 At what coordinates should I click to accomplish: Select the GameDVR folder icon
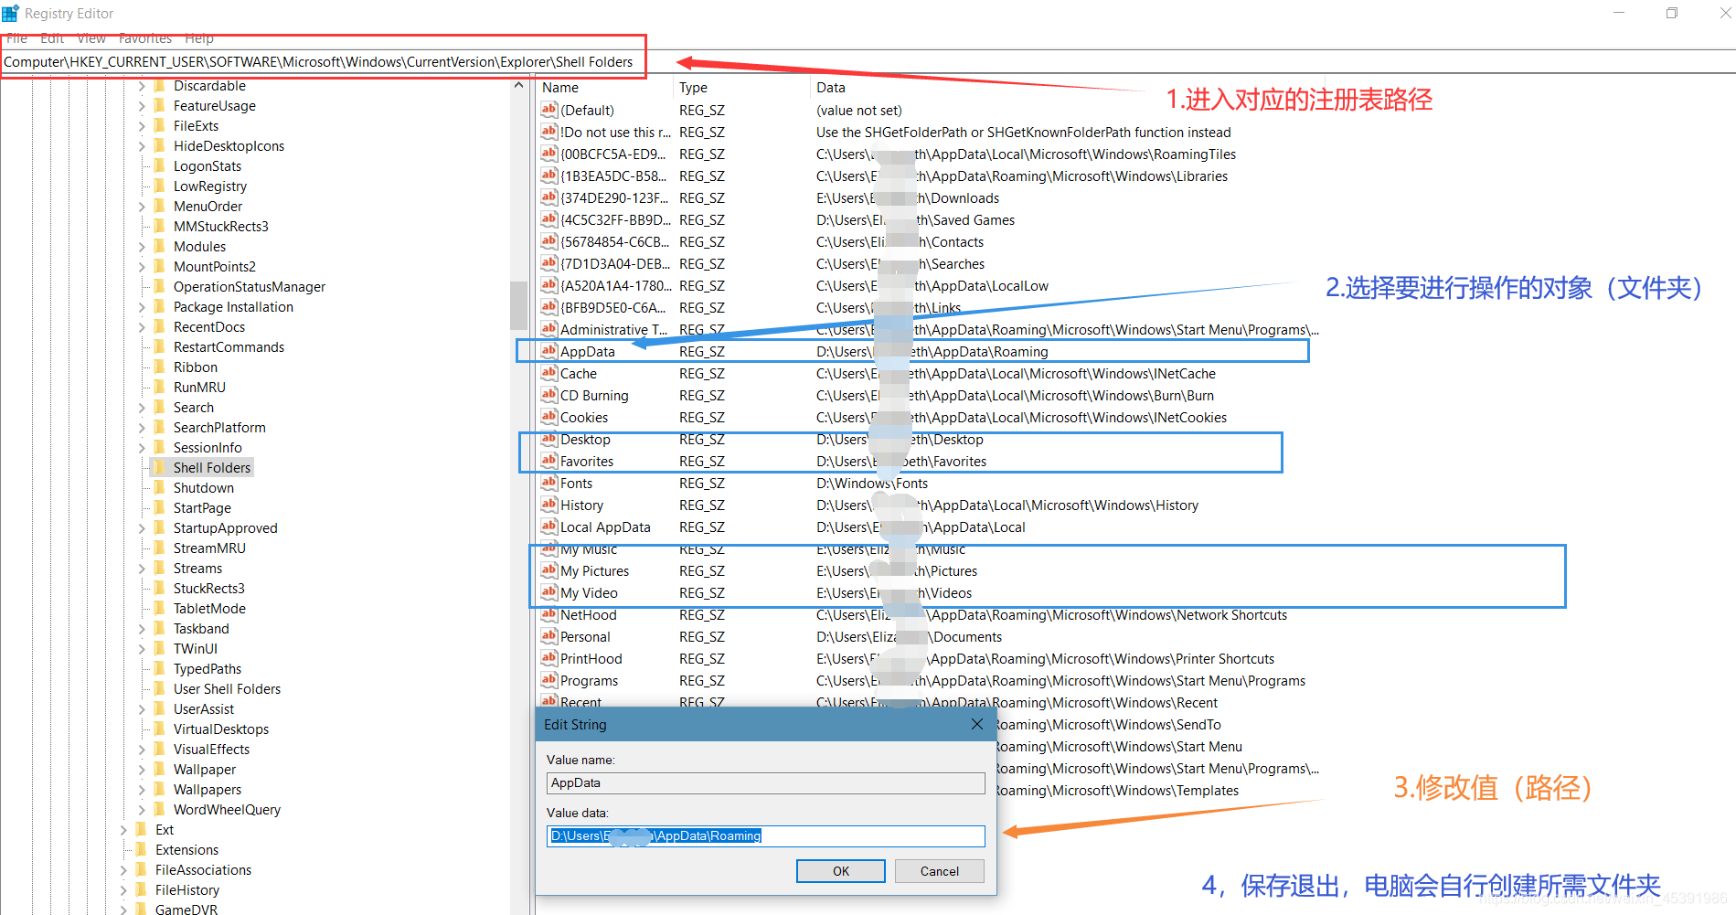[x=142, y=909]
